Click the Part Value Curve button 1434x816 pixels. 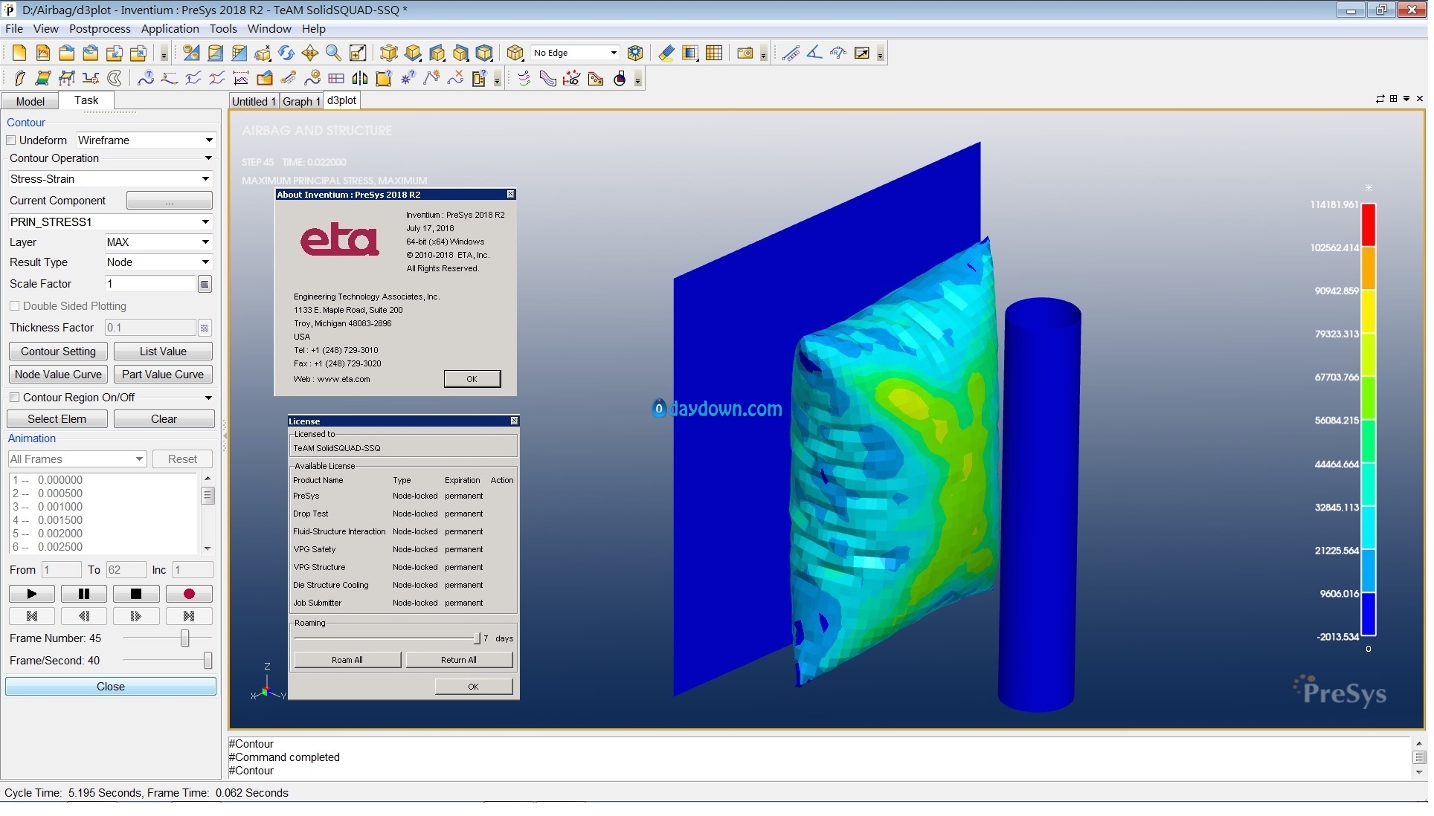tap(163, 375)
